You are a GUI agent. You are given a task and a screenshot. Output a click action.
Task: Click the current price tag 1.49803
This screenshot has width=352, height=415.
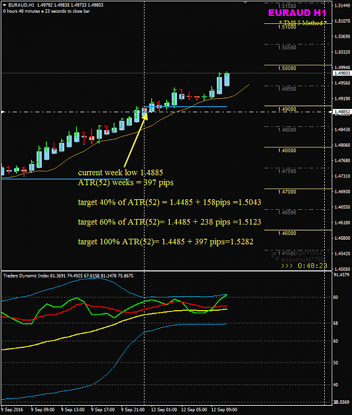(x=342, y=73)
